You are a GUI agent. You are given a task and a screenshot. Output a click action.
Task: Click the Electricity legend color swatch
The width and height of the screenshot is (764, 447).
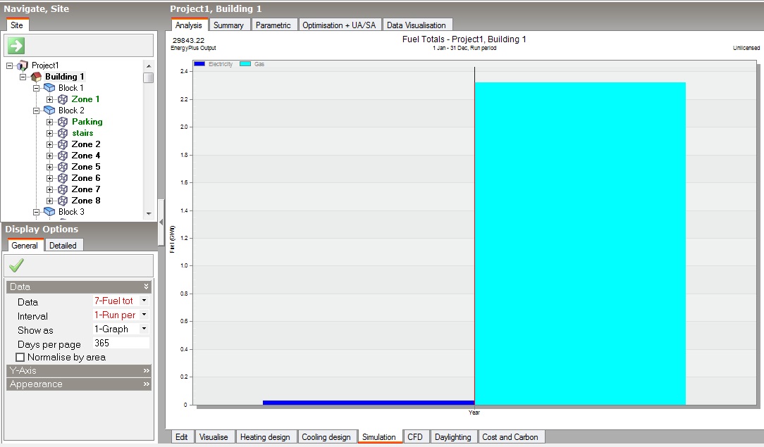pyautogui.click(x=199, y=64)
